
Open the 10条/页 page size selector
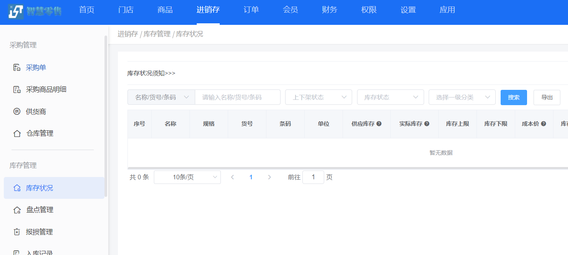tap(187, 177)
